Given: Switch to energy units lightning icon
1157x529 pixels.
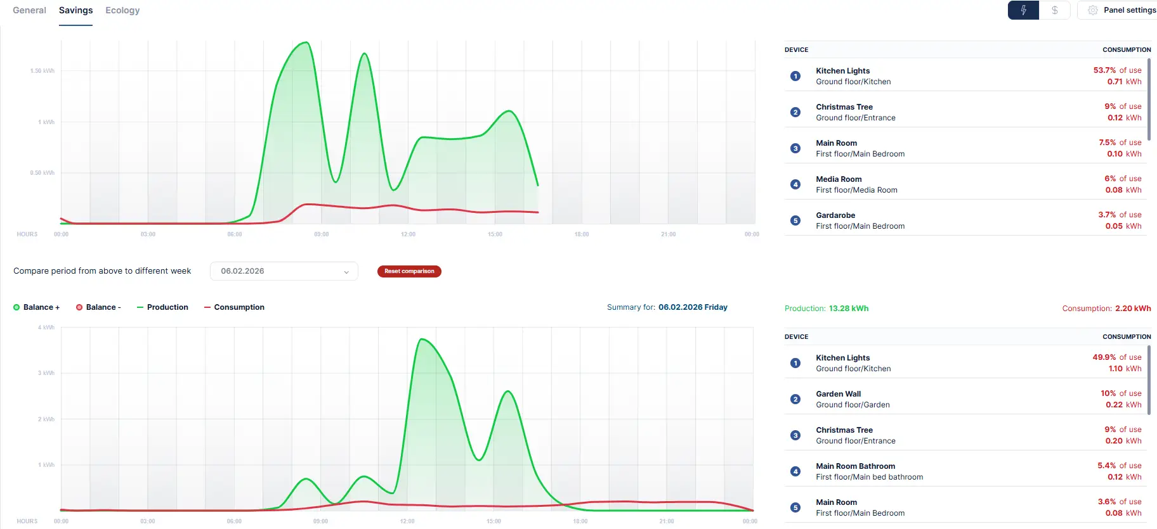Looking at the screenshot, I should click(1023, 10).
